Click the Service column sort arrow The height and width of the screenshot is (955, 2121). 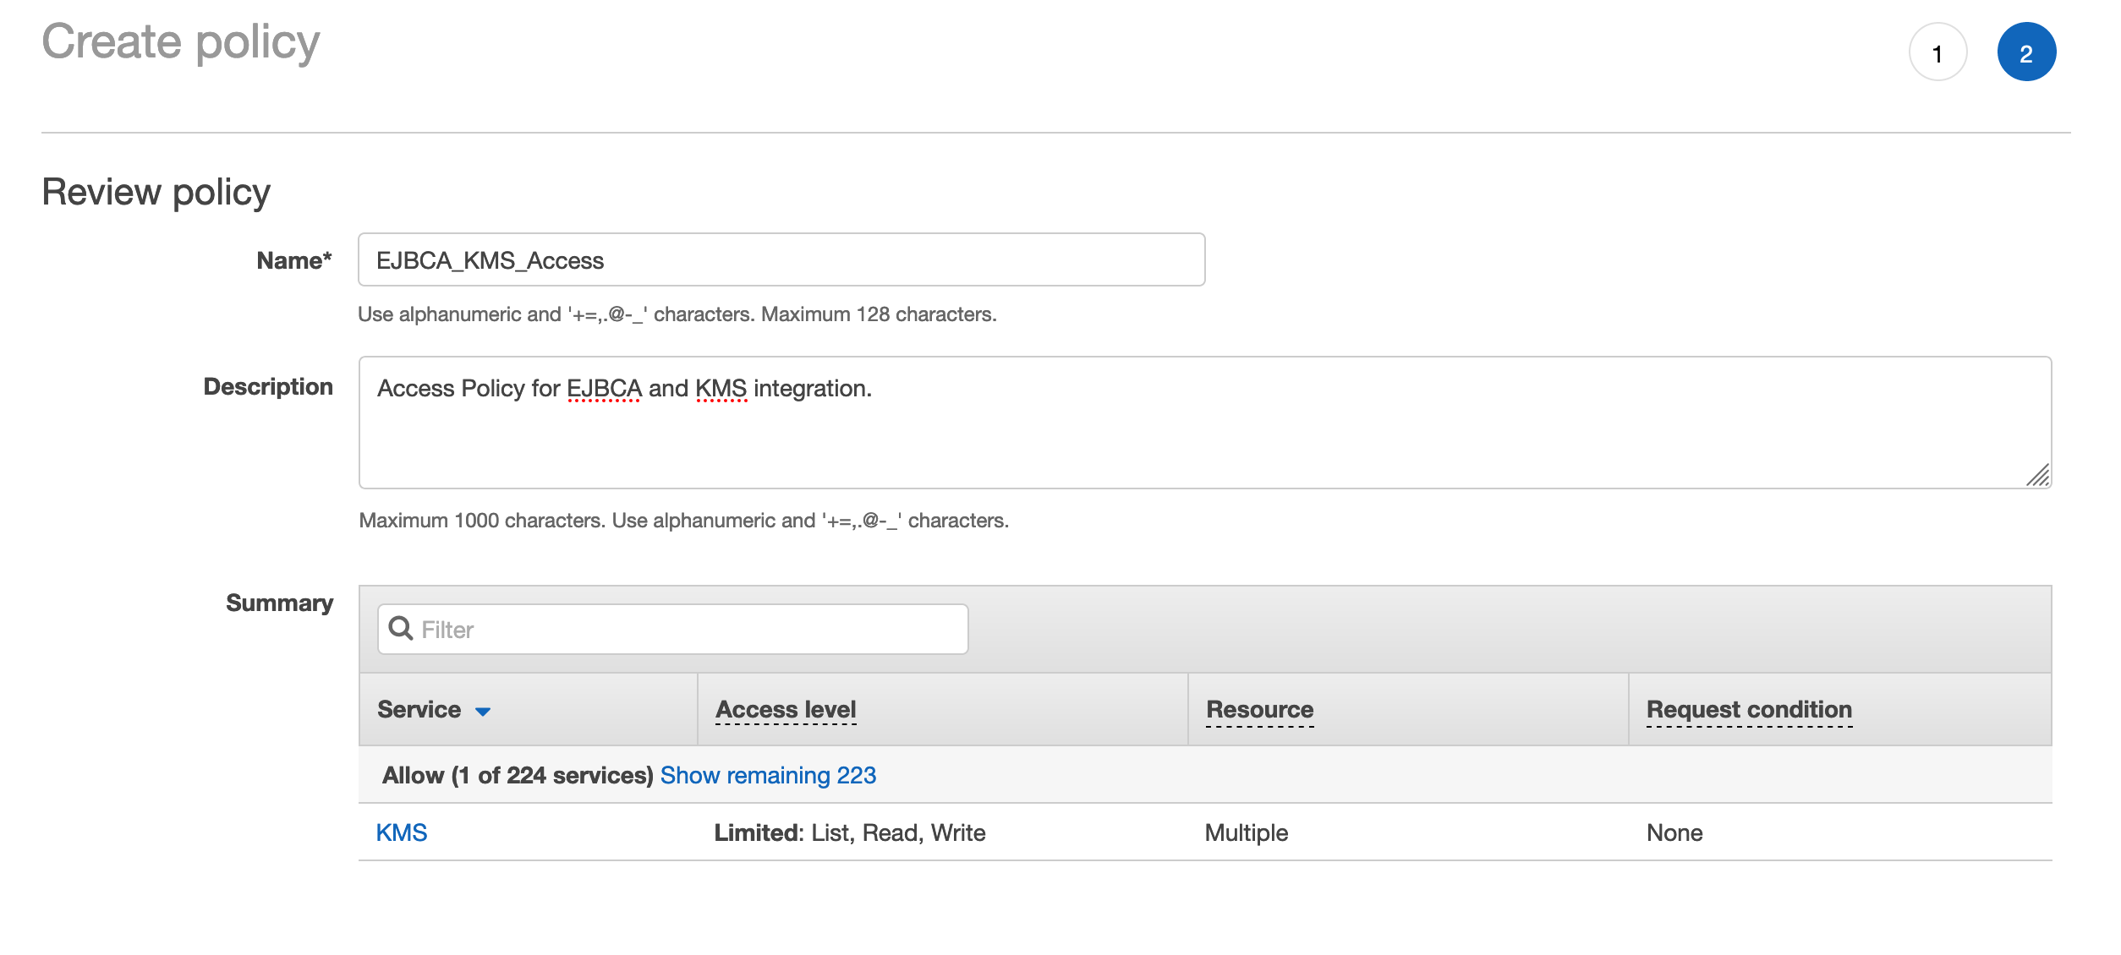pos(483,712)
